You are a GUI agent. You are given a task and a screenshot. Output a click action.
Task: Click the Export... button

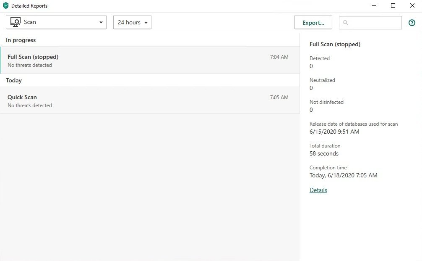pos(313,22)
